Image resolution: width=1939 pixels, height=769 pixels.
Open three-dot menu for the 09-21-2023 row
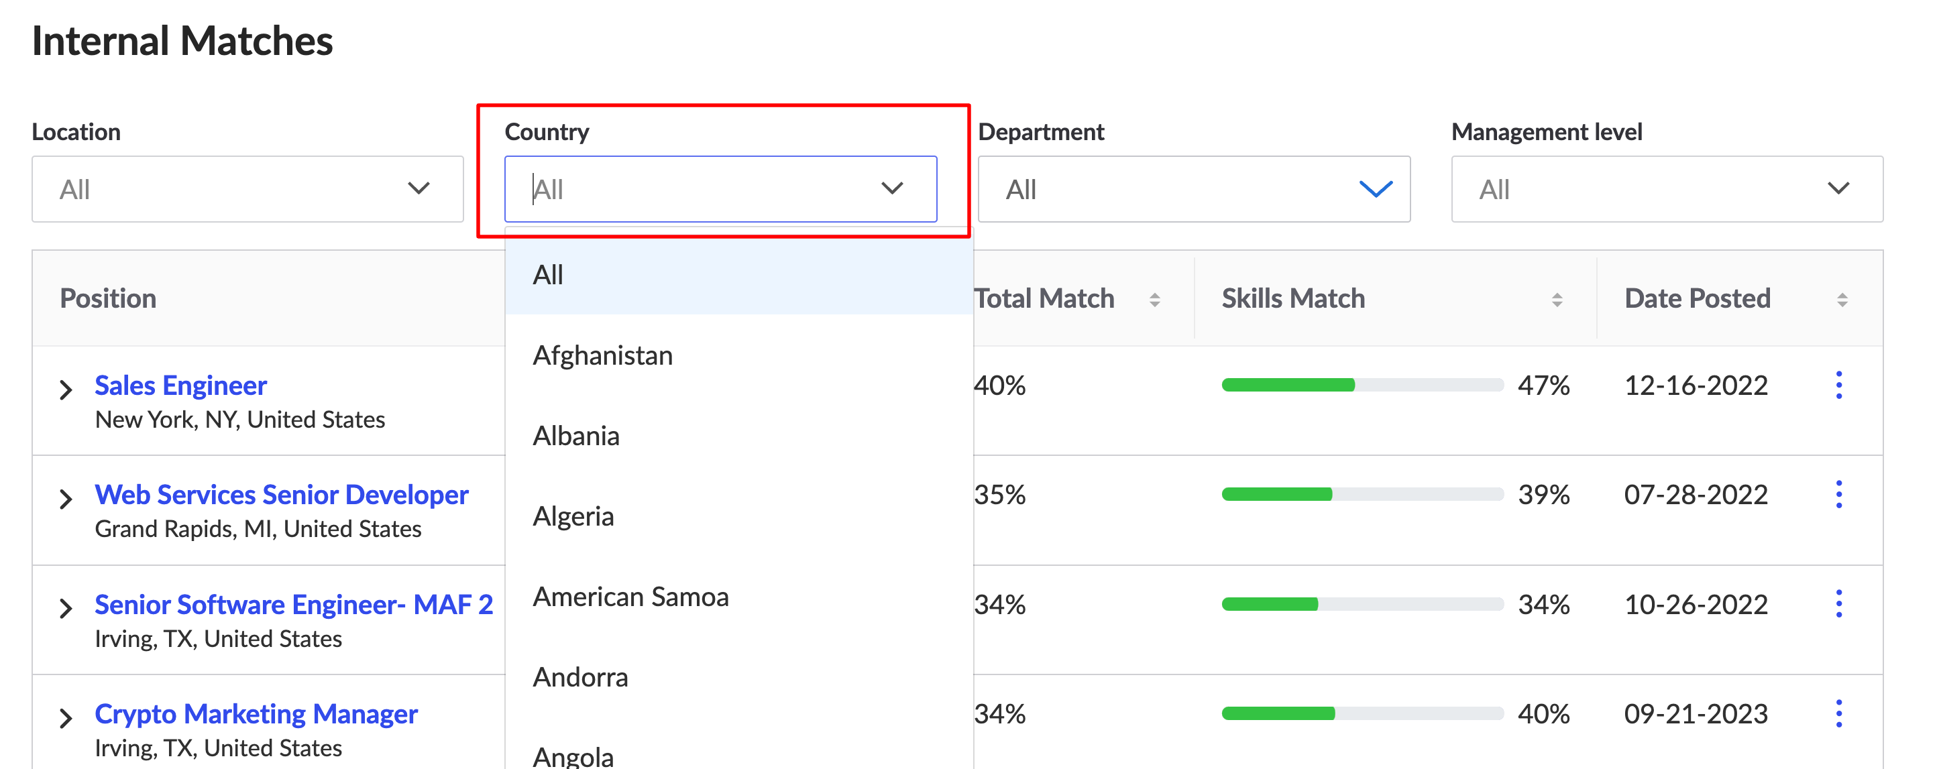tap(1838, 713)
